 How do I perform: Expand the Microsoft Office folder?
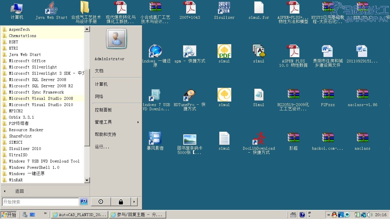[43, 61]
